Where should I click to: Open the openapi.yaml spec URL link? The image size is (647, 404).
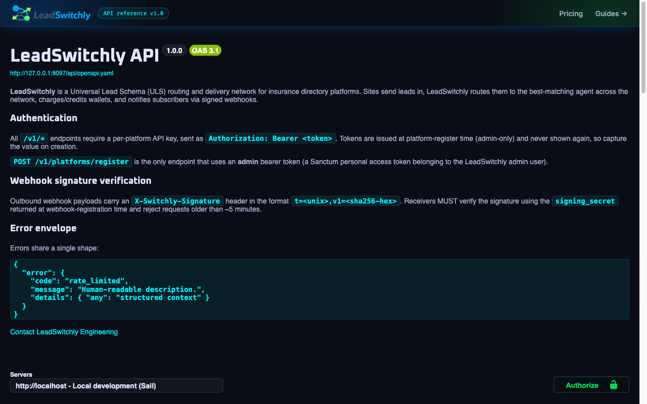pyautogui.click(x=62, y=73)
